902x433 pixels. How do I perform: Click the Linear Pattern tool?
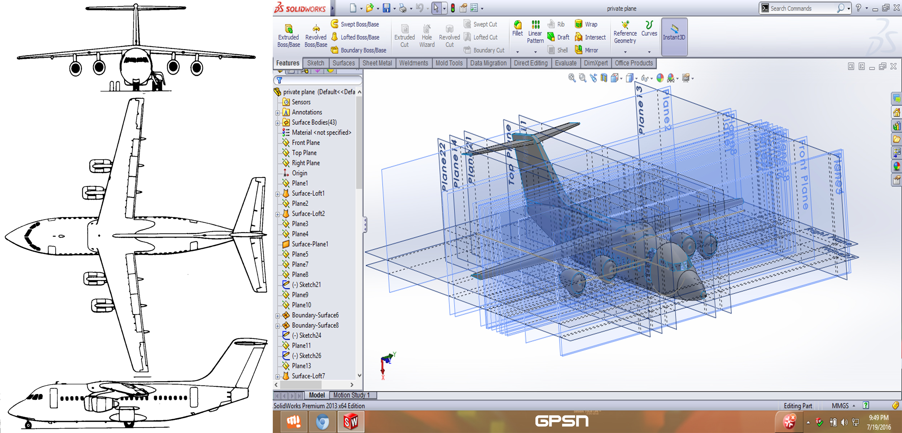(535, 32)
